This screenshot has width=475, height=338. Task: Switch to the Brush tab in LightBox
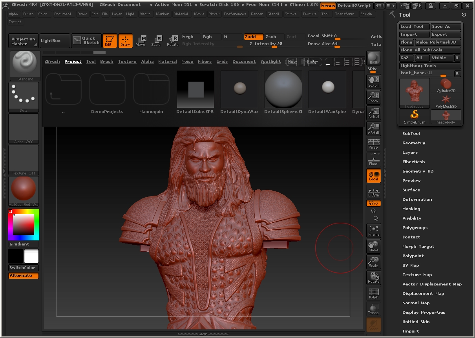coord(106,62)
